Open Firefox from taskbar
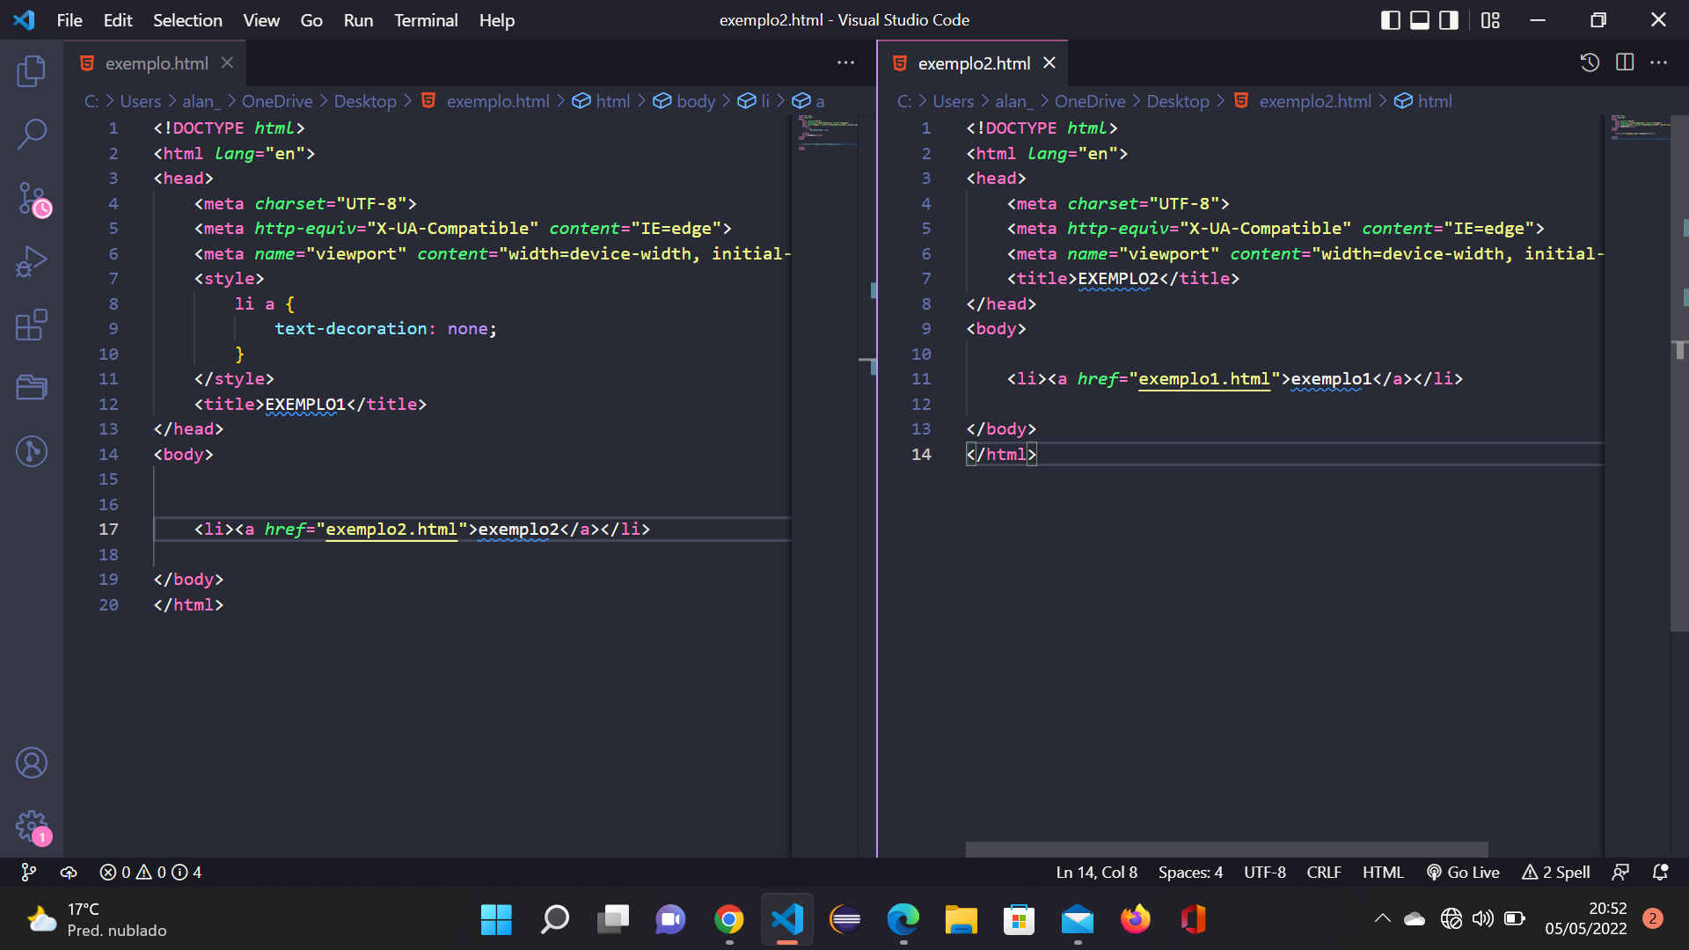The image size is (1689, 950). [x=1135, y=920]
